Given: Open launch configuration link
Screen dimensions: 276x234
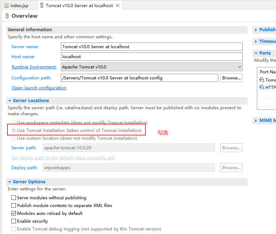Looking at the screenshot, I should tap(39, 88).
